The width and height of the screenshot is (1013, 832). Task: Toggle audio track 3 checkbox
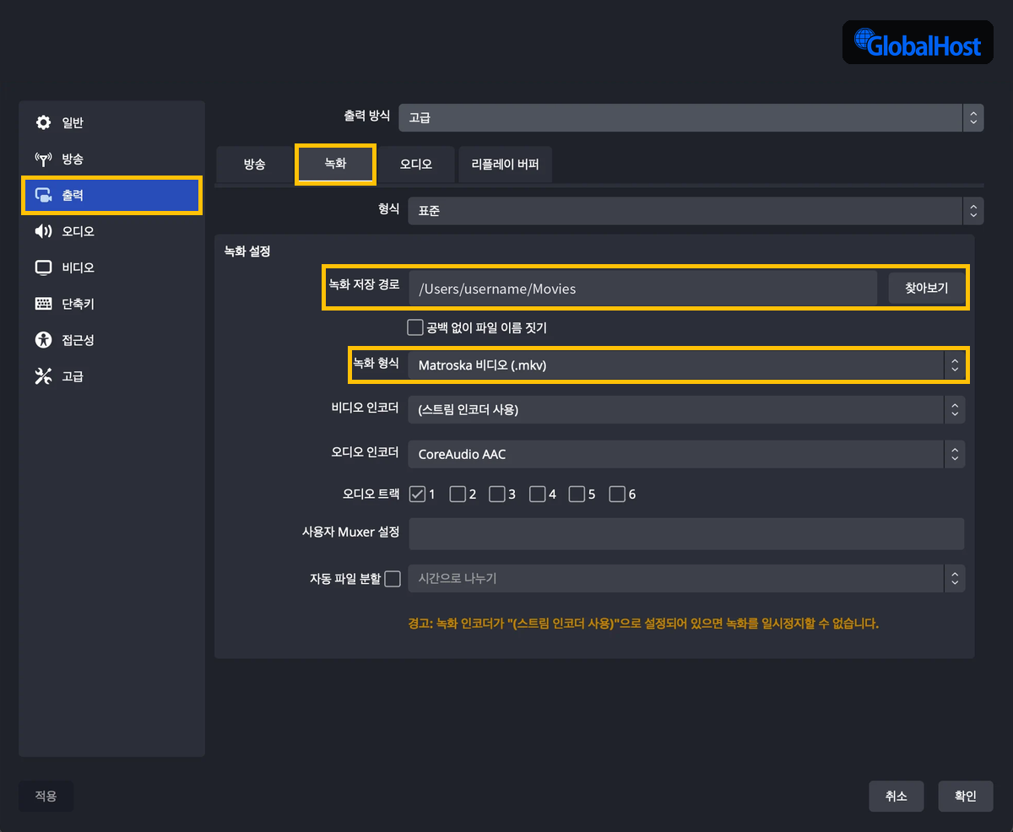click(x=497, y=494)
